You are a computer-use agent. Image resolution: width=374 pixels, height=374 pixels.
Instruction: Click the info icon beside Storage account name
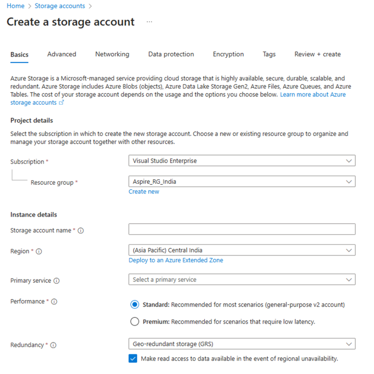coord(81,230)
